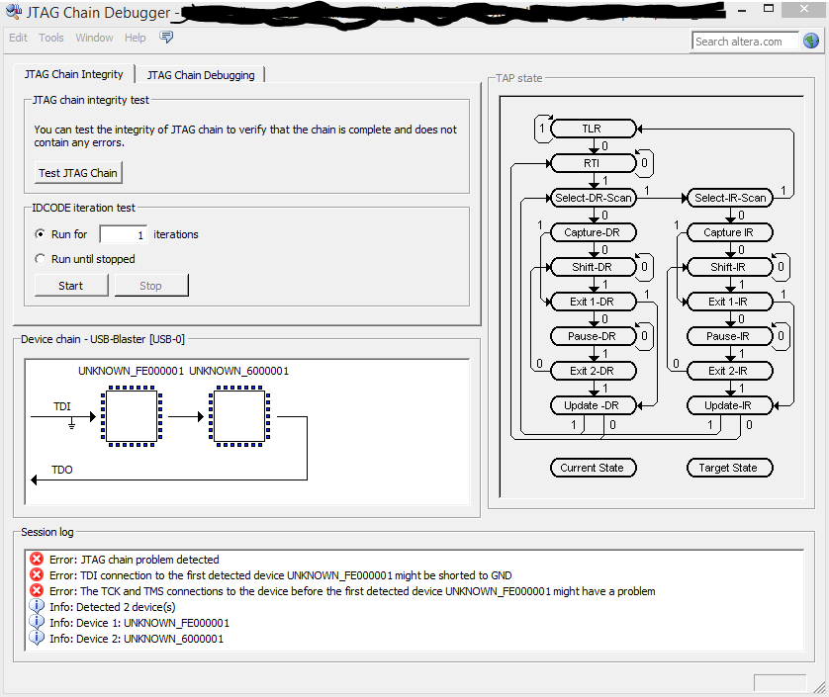
Task: Click the Exit 2-IR state
Action: tap(730, 371)
